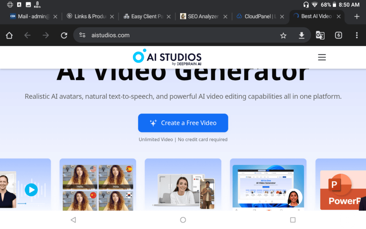The height and width of the screenshot is (229, 366).
Task: Tap the Wi-Fi status icon
Action: tap(315, 5)
